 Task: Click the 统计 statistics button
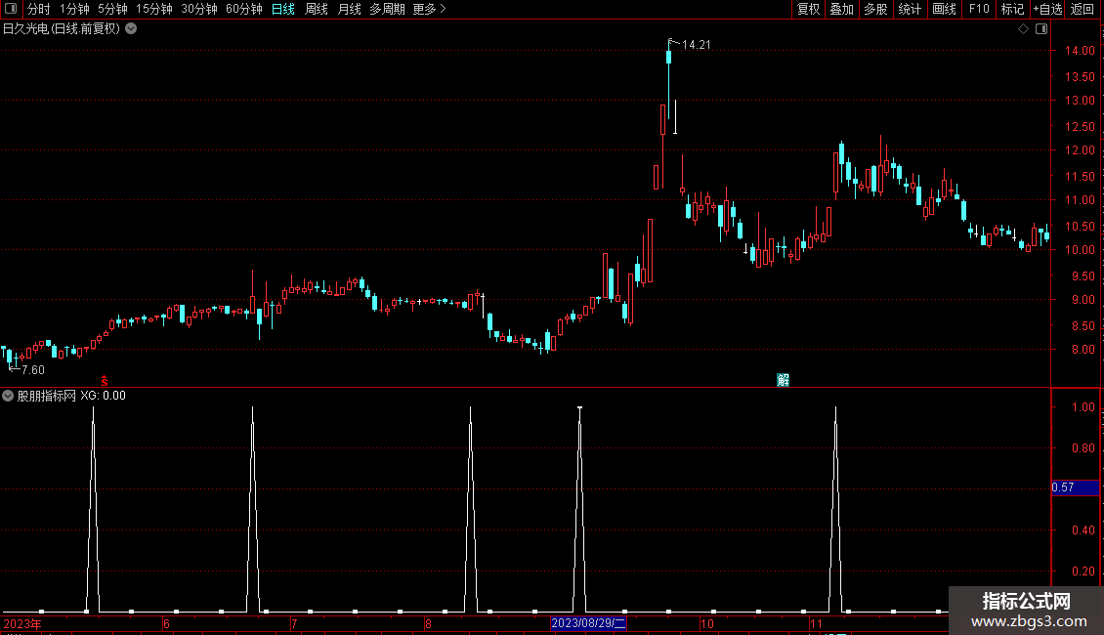click(x=910, y=9)
